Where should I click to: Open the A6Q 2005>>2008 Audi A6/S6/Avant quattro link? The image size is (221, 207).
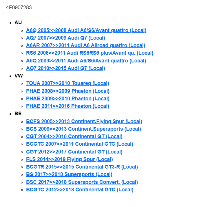86,30
